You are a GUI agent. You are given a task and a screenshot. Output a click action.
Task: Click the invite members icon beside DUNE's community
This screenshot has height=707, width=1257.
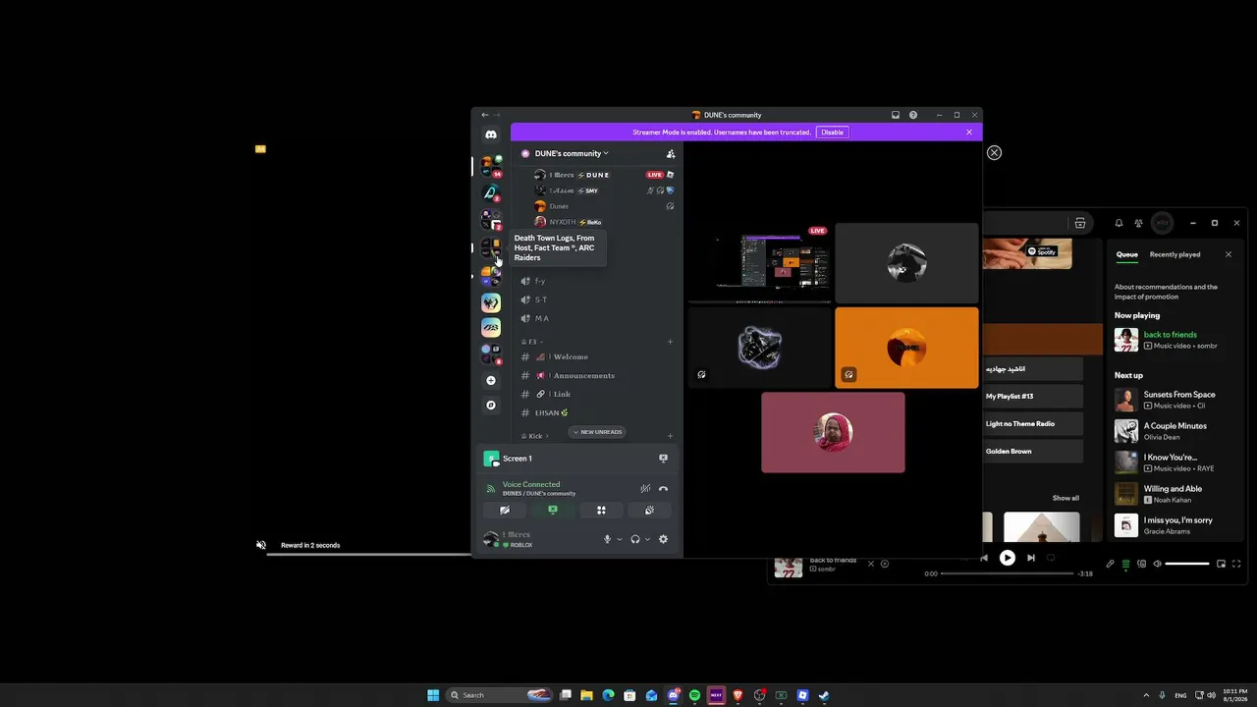point(671,153)
